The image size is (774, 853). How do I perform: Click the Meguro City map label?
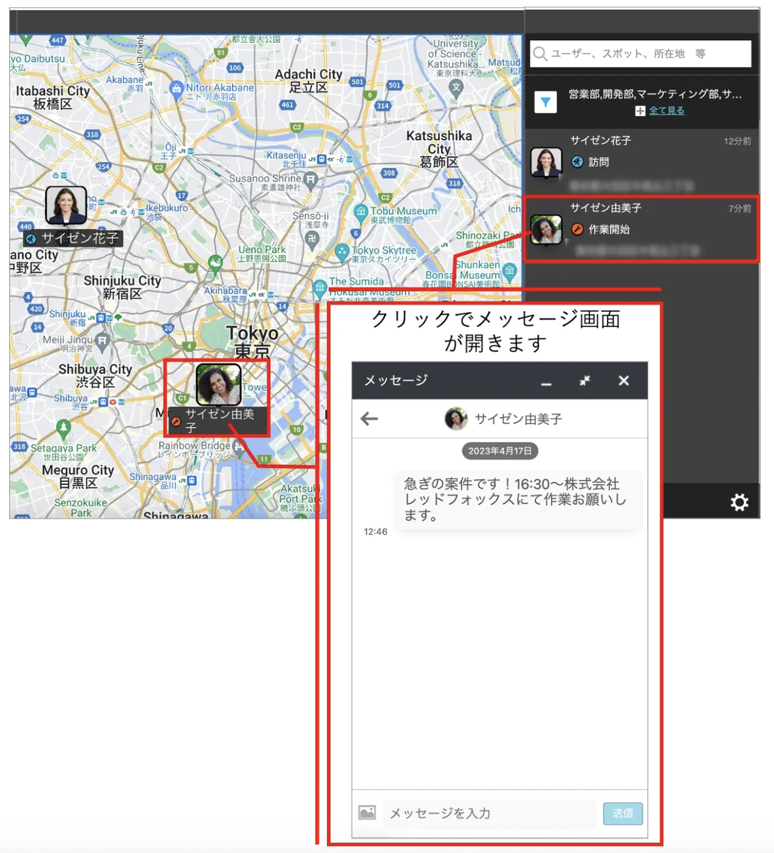78,476
